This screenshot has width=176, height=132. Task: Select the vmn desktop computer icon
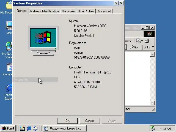point(9,28)
